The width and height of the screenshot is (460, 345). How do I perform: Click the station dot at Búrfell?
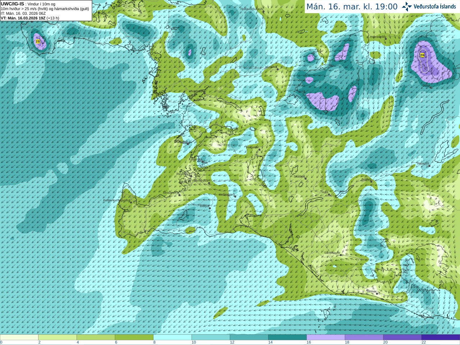coord(372,182)
